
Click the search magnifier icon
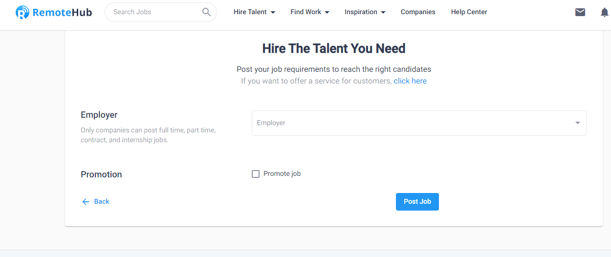click(207, 12)
